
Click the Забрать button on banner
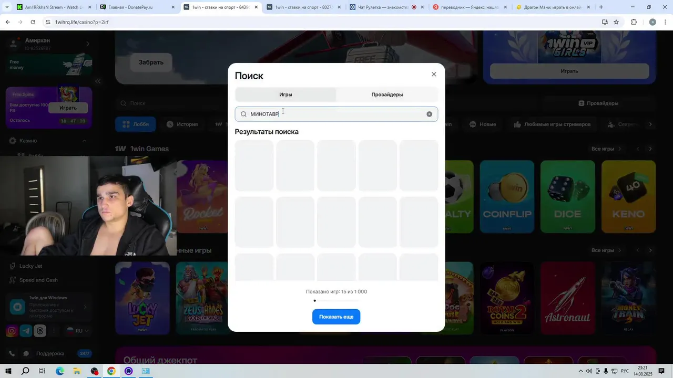pyautogui.click(x=151, y=62)
